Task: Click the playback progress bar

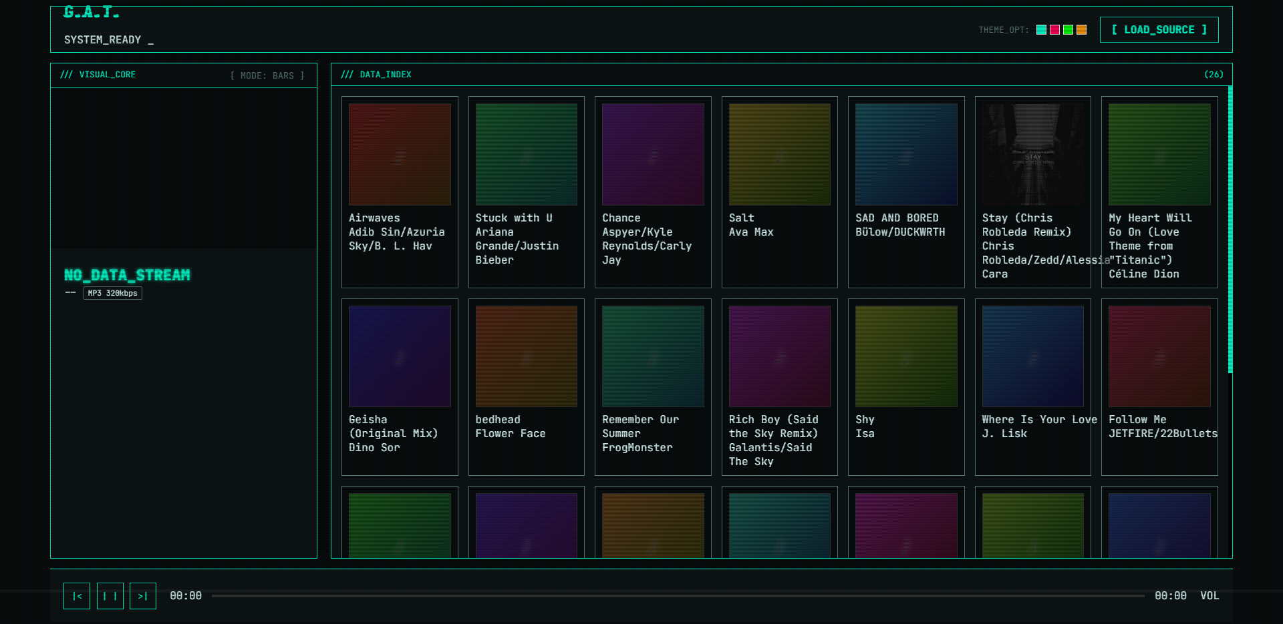Action: click(678, 596)
